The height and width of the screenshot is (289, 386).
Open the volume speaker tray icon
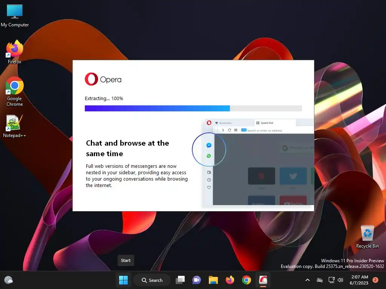pyautogui.click(x=340, y=280)
